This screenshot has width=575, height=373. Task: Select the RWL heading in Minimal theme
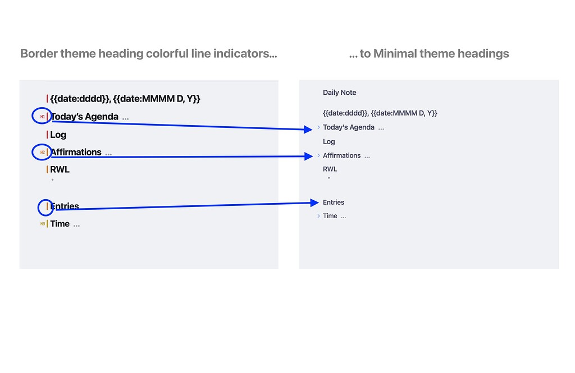[330, 168]
